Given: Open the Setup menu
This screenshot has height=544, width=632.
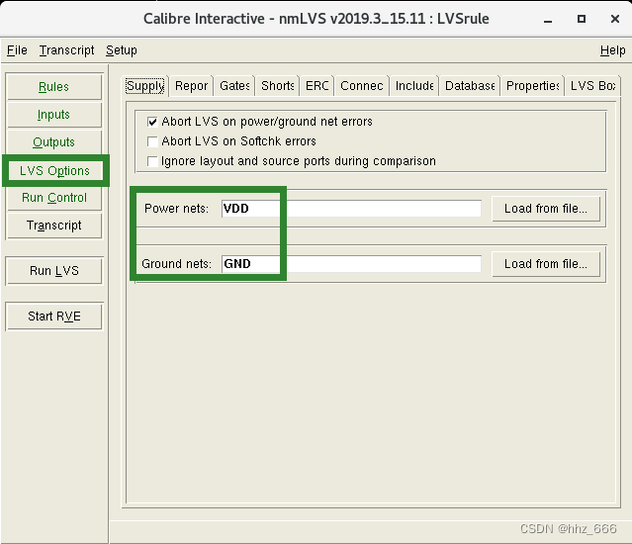Looking at the screenshot, I should coord(122,50).
